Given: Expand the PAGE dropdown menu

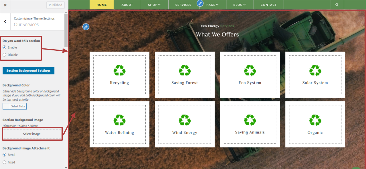Looking at the screenshot, I should 212,5.
